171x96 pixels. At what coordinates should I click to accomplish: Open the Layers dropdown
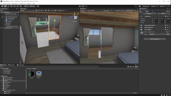pos(154,6)
